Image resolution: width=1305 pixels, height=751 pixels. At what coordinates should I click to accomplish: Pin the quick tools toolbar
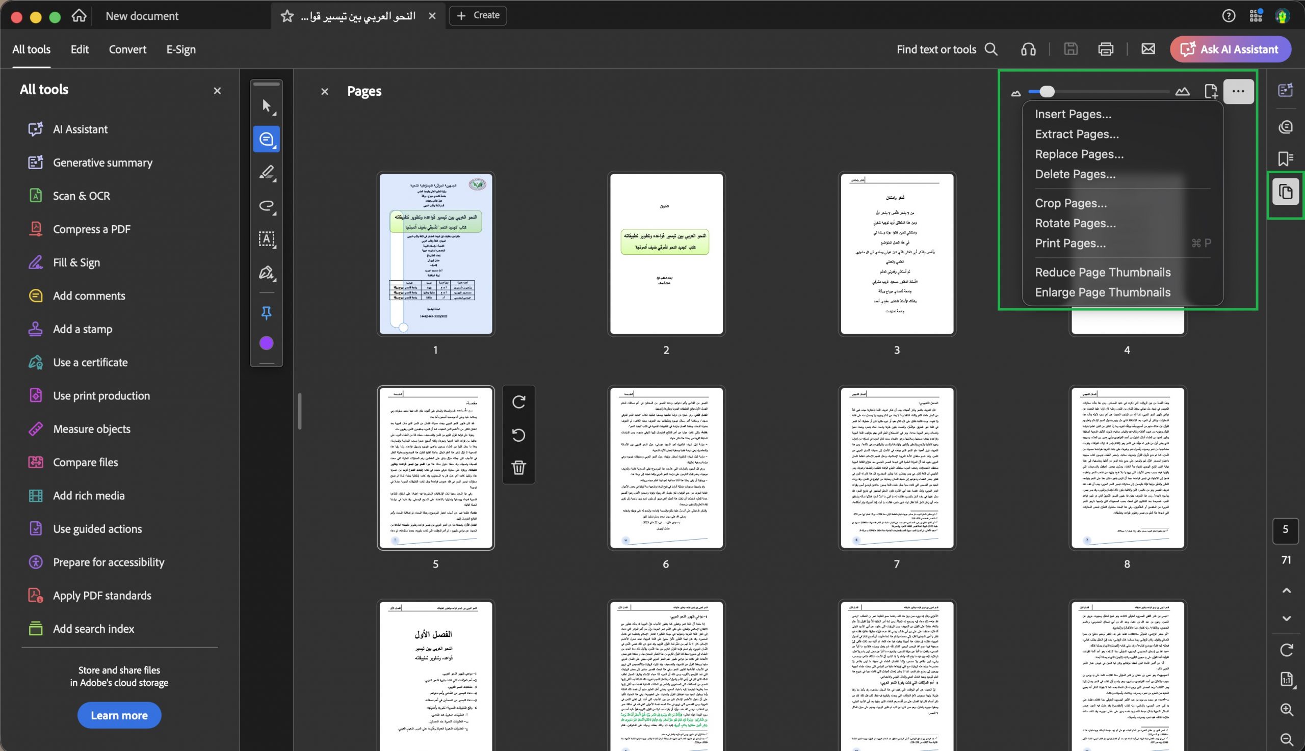pyautogui.click(x=266, y=312)
